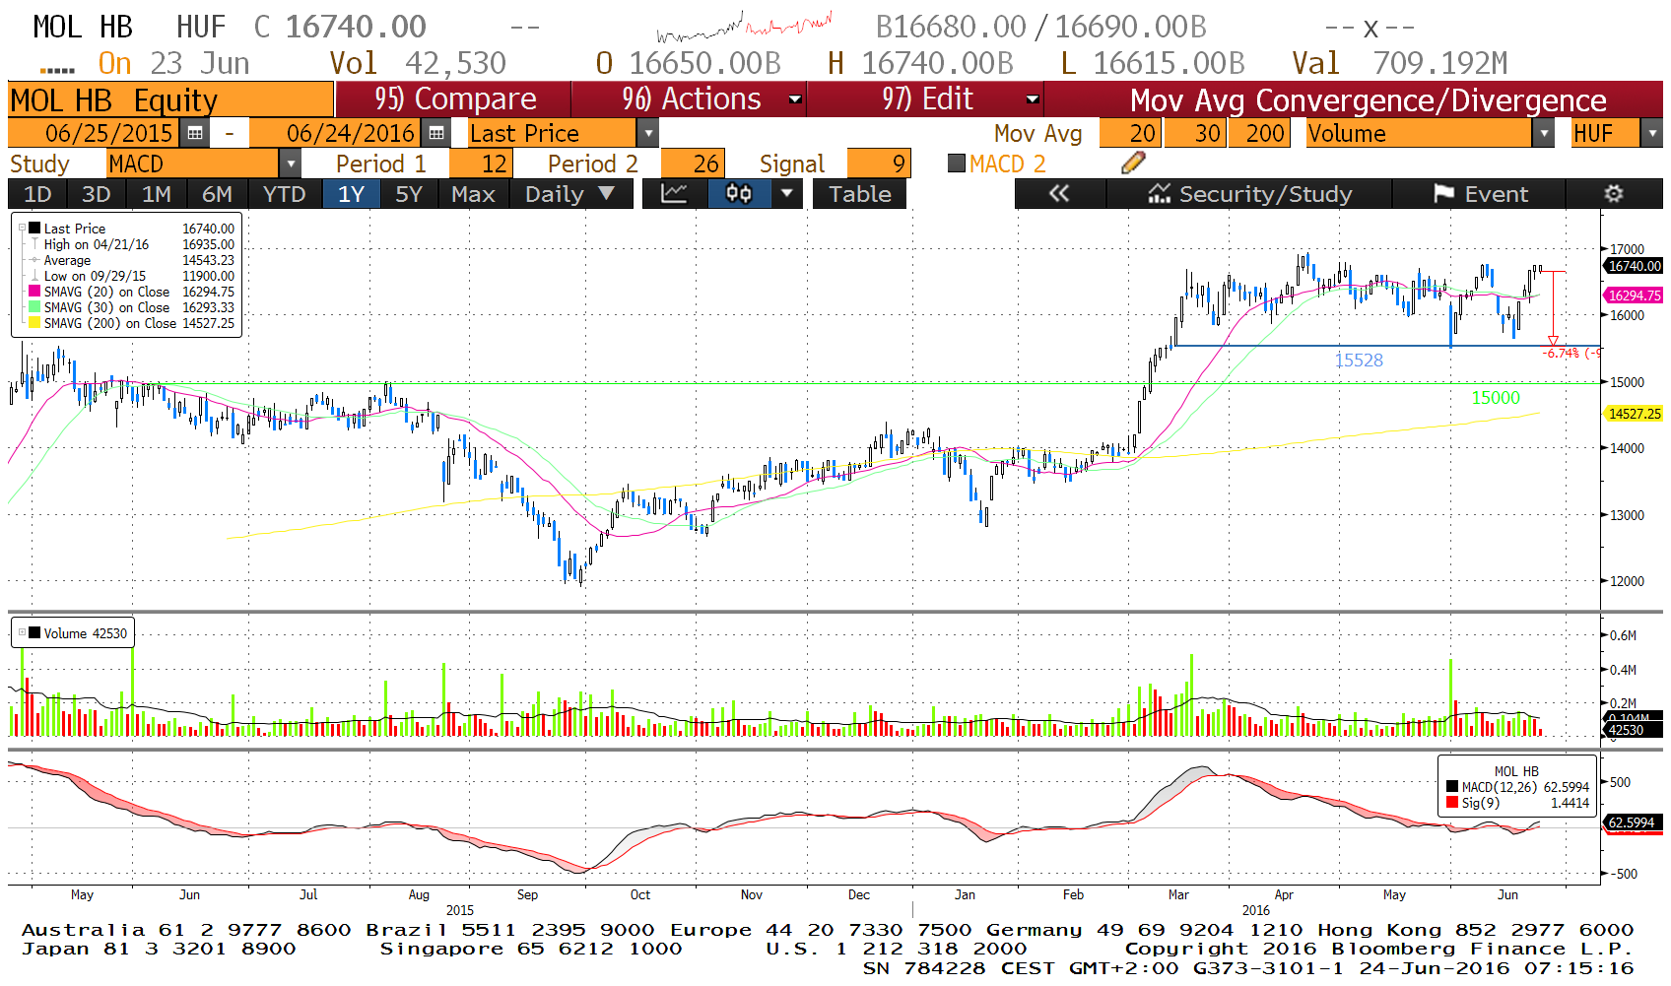Edit the end date 06/24/2016 field
The height and width of the screenshot is (986, 1671).
(x=336, y=133)
